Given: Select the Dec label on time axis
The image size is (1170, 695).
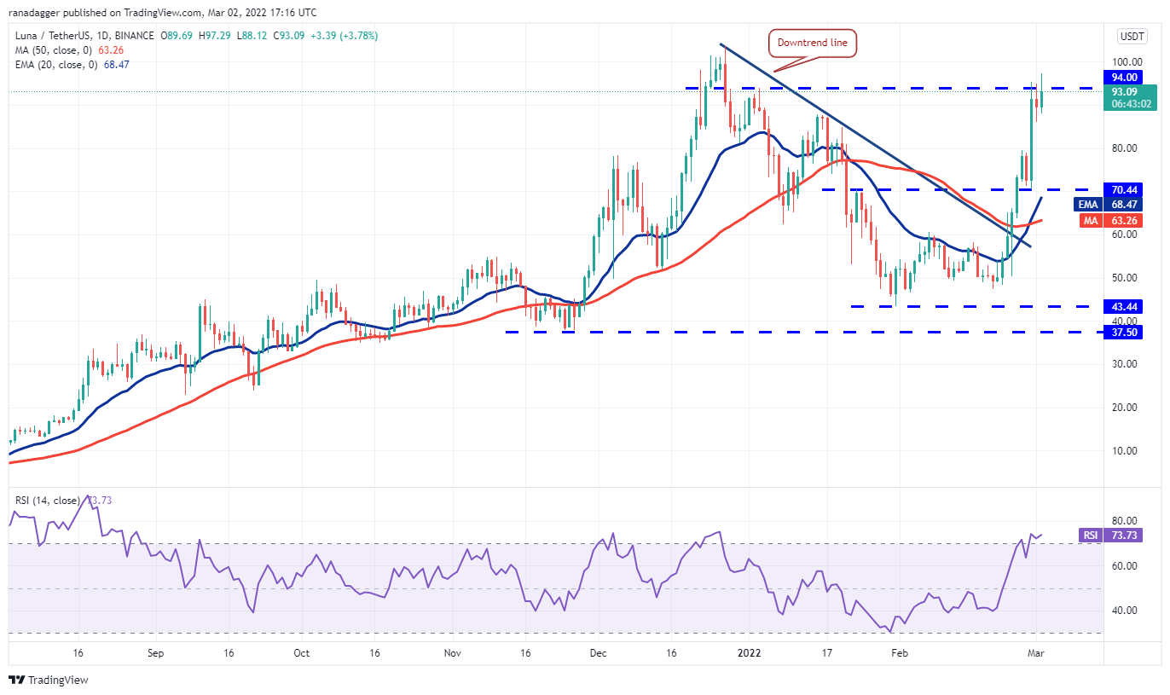Looking at the screenshot, I should coord(599,652).
